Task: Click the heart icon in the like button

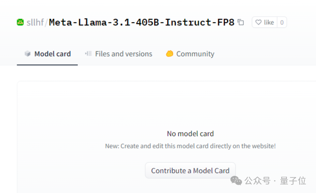Action: [x=258, y=22]
